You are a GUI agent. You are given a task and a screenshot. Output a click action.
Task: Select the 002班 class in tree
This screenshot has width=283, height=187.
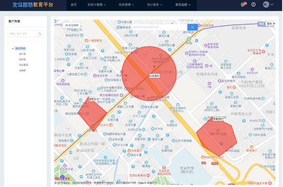pyautogui.click(x=22, y=60)
